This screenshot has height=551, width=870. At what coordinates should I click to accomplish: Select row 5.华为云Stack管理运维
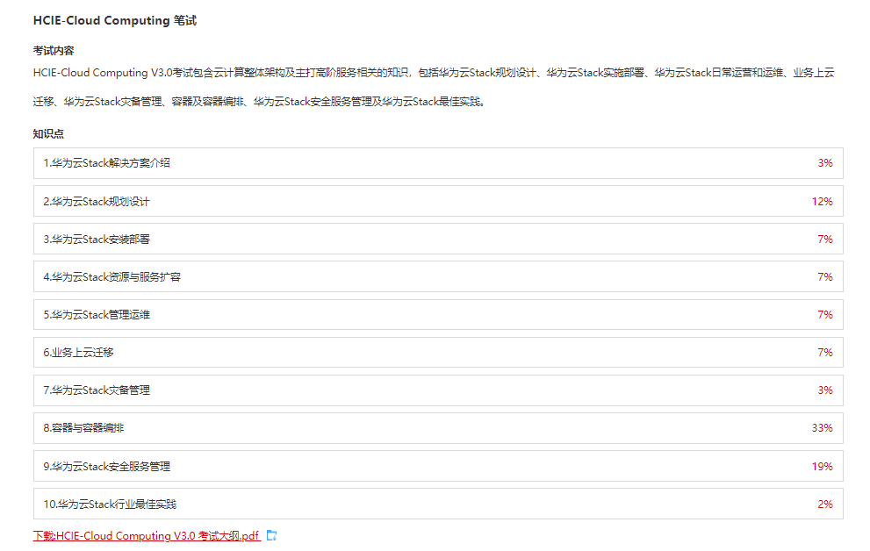pos(438,314)
